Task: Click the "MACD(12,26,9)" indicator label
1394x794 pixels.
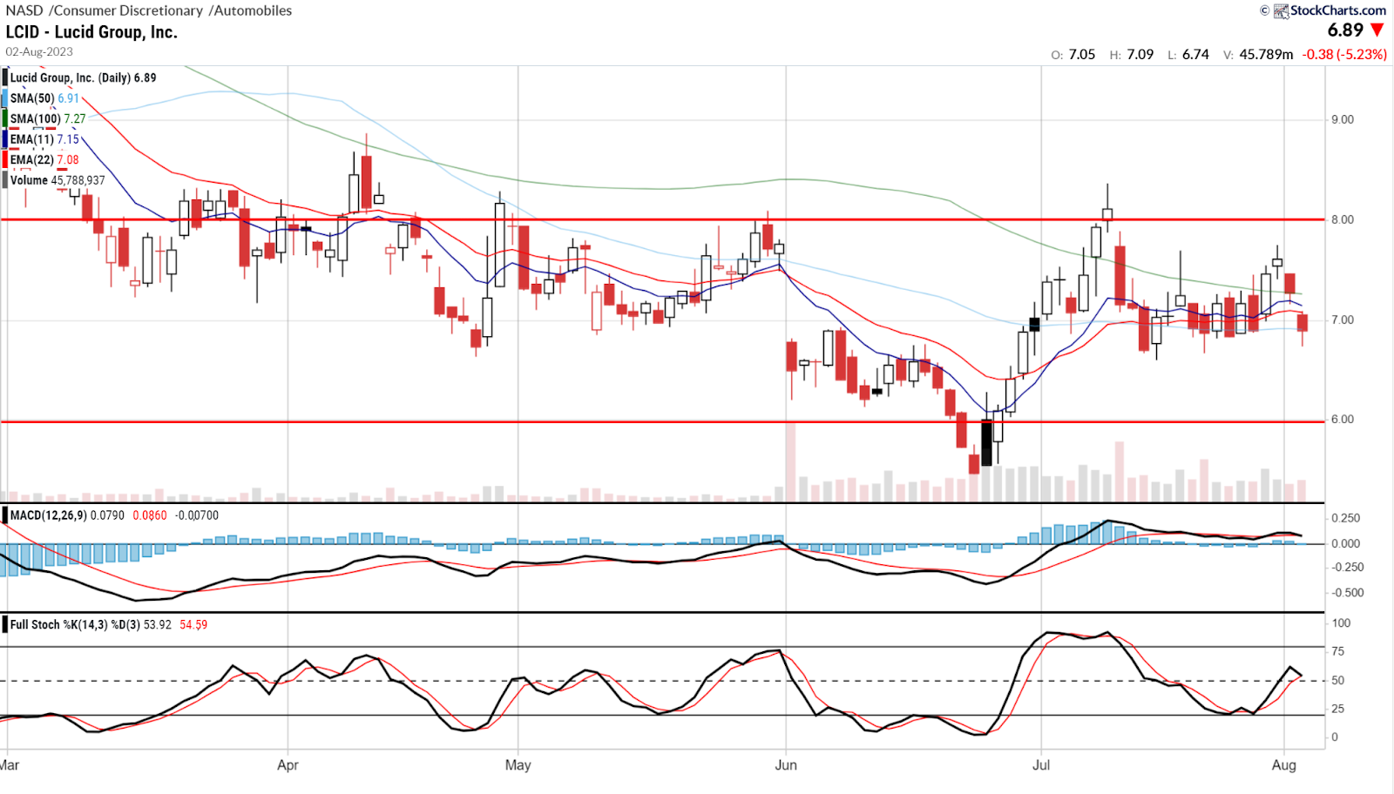Action: tap(49, 515)
